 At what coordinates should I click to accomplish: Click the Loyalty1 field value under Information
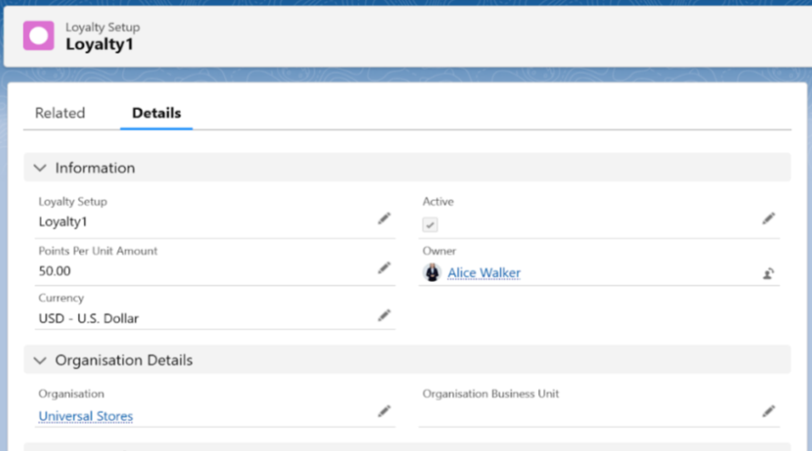(63, 221)
